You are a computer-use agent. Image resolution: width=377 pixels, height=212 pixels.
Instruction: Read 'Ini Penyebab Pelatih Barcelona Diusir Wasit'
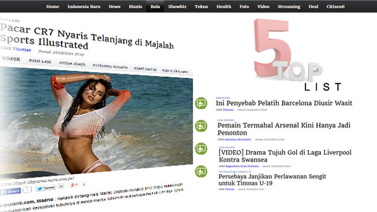[x=284, y=103]
